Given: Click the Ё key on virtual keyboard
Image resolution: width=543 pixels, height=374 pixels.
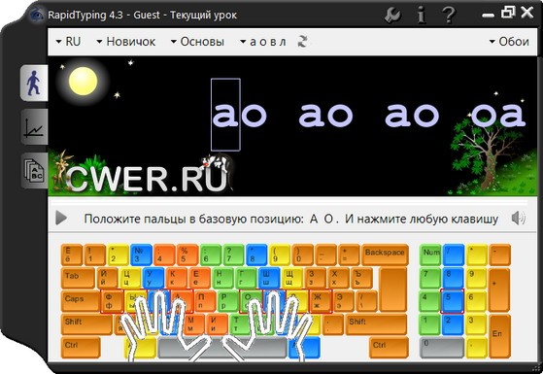Looking at the screenshot, I should [x=72, y=255].
